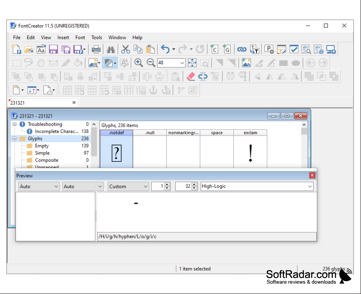Open the View menu
361x294 pixels.
[46, 37]
